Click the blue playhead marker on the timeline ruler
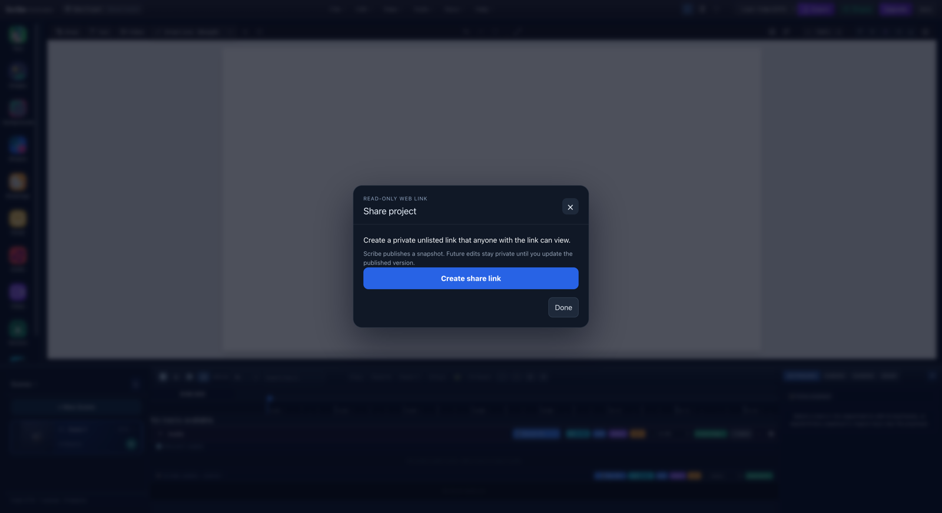This screenshot has width=942, height=513. point(270,399)
